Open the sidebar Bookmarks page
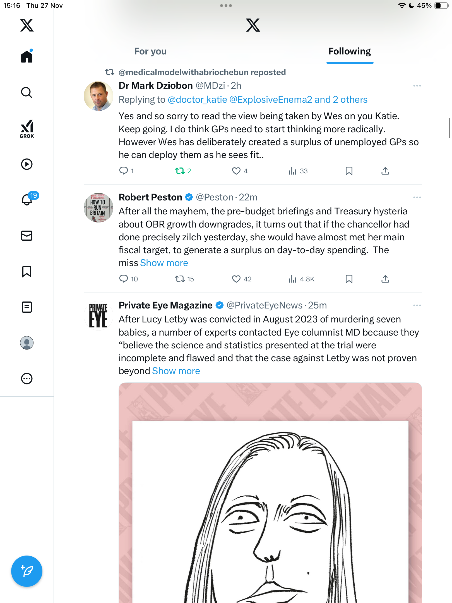The width and height of the screenshot is (452, 603). 27,271
